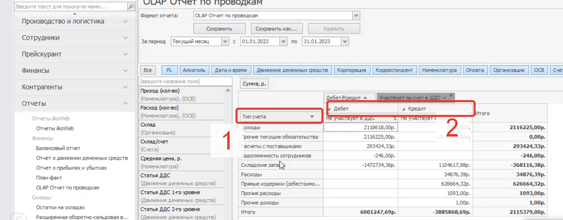The width and height of the screenshot is (563, 220).
Task: Open Отчет о прибылях и убытках
Action: coord(71,168)
